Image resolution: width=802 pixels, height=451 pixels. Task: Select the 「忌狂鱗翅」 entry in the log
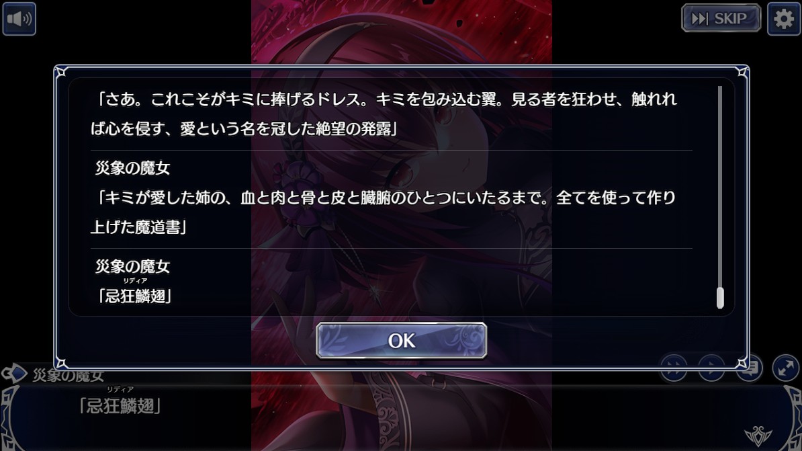pyautogui.click(x=134, y=296)
